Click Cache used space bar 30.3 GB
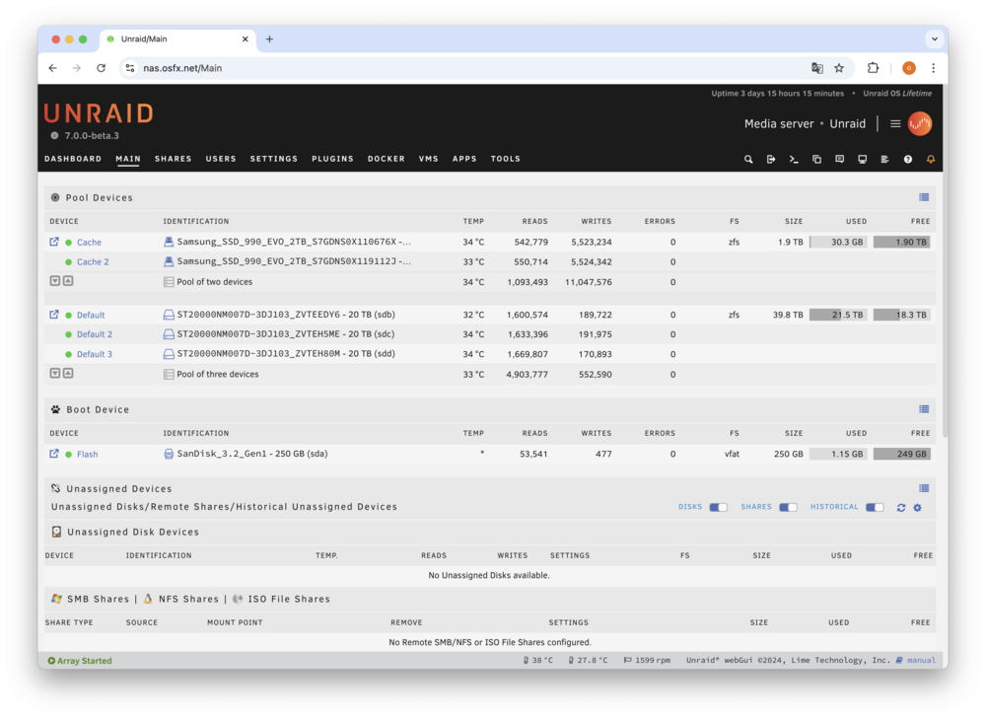This screenshot has width=986, height=719. [x=838, y=243]
